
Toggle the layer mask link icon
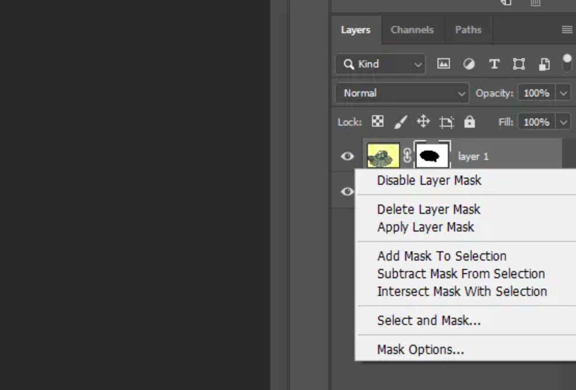(407, 156)
